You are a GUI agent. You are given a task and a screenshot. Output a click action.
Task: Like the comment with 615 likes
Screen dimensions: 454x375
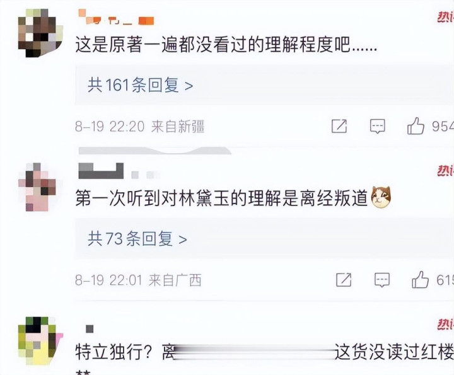[420, 280]
